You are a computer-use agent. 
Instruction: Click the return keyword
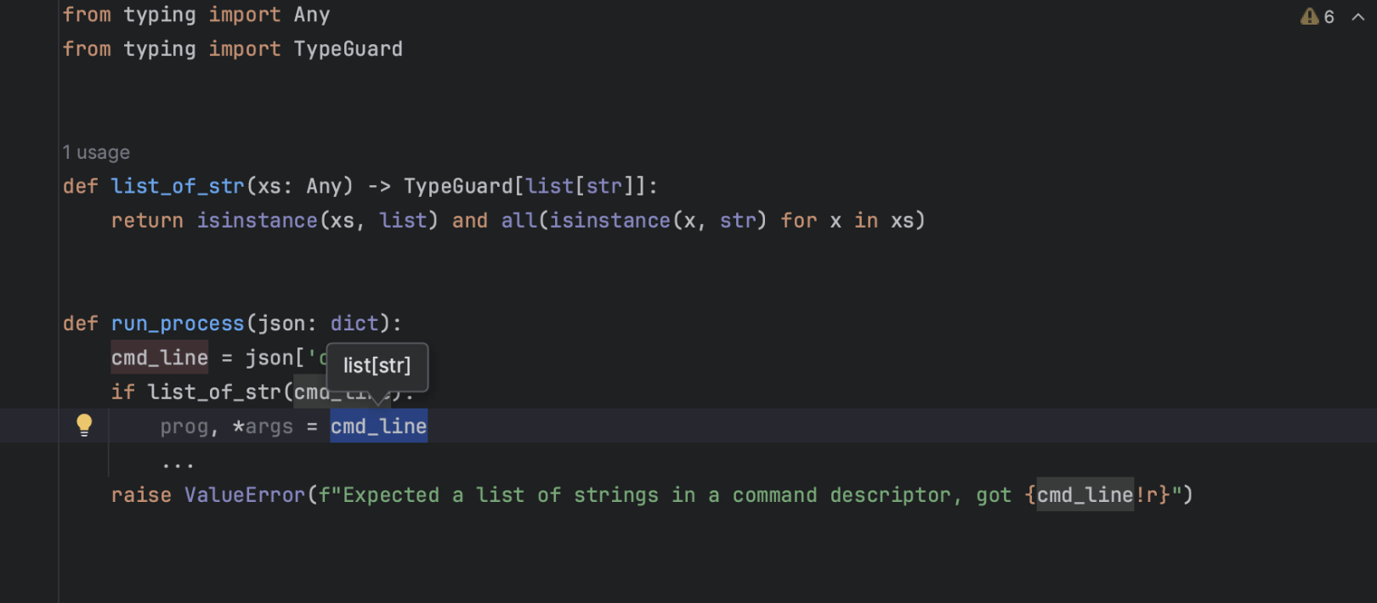(x=147, y=221)
